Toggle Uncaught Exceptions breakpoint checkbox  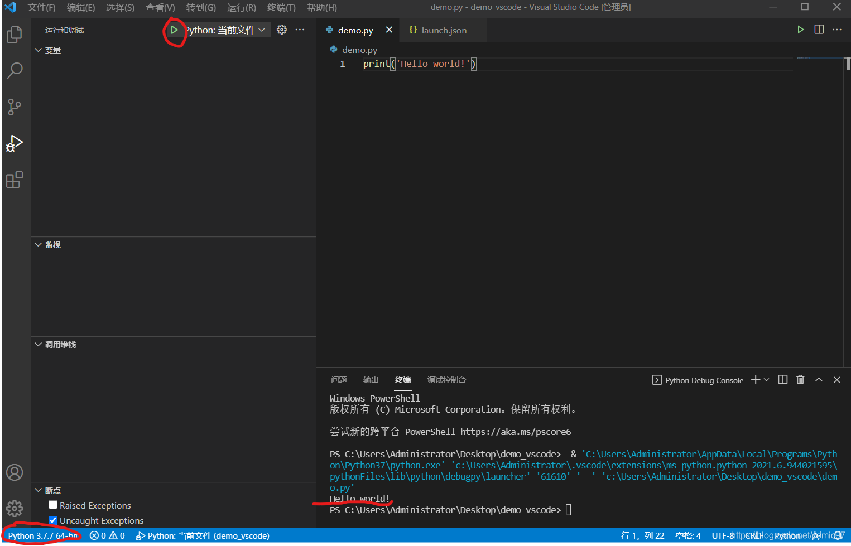click(53, 520)
